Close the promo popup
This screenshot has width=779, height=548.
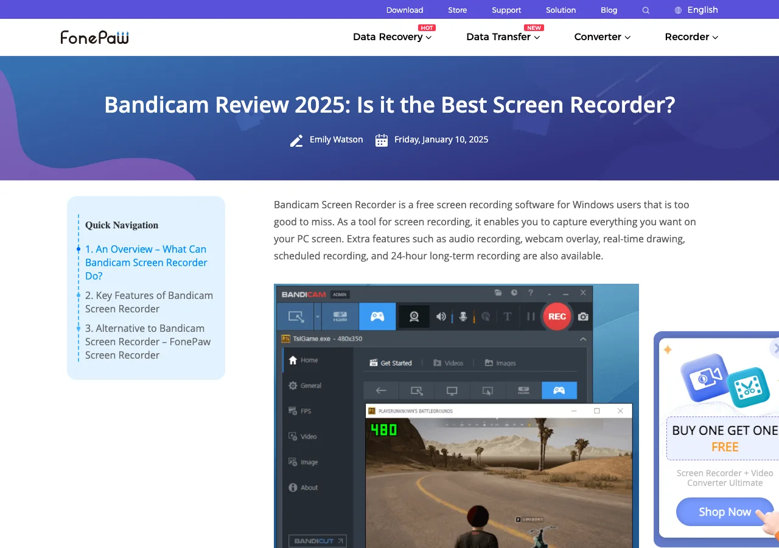[x=775, y=348]
